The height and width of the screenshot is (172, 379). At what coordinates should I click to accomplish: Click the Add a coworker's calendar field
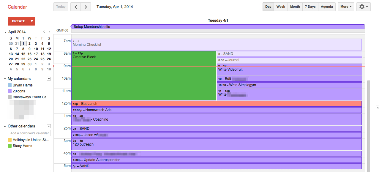(x=29, y=133)
